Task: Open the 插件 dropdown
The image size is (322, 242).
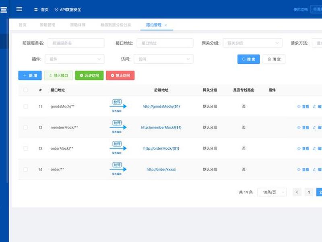Action: pyautogui.click(x=74, y=59)
